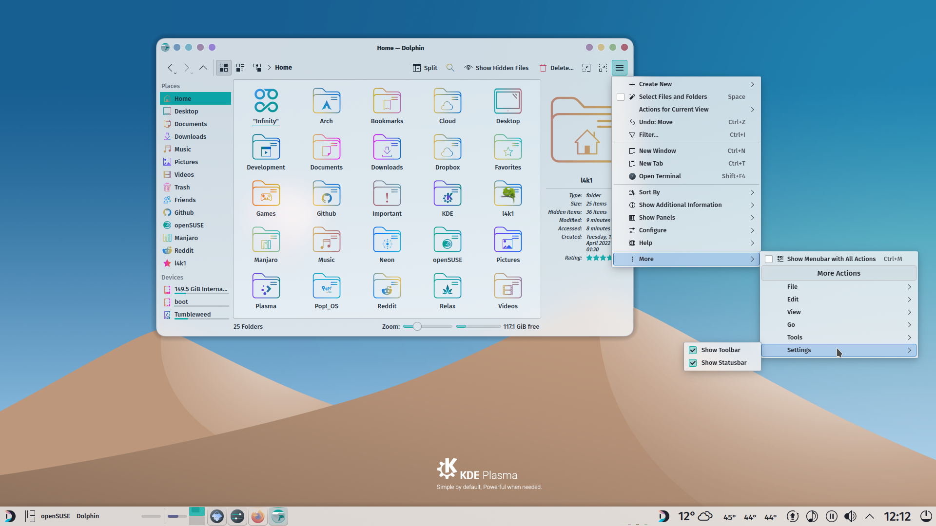
Task: Expand Sort By submenu
Action: tap(686, 192)
